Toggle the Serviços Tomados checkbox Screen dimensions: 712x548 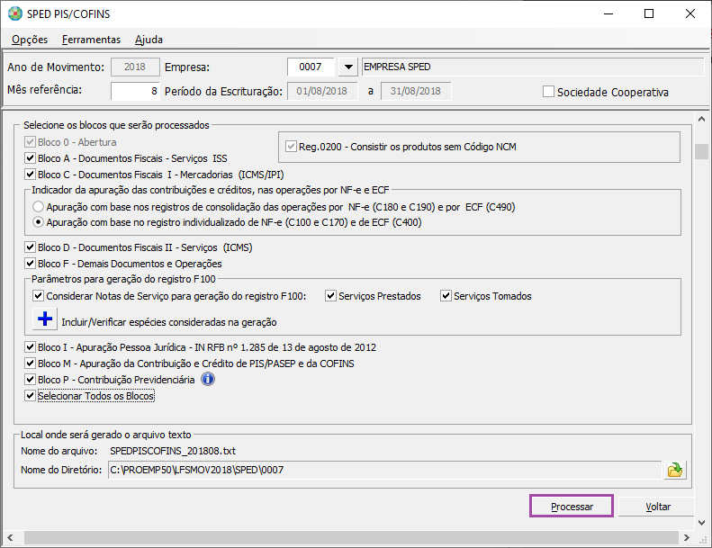(446, 296)
